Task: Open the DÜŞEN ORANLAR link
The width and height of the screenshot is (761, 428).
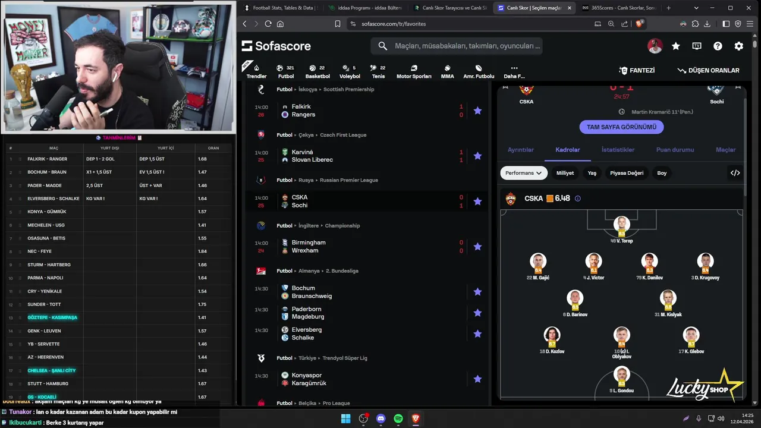Action: tap(709, 70)
